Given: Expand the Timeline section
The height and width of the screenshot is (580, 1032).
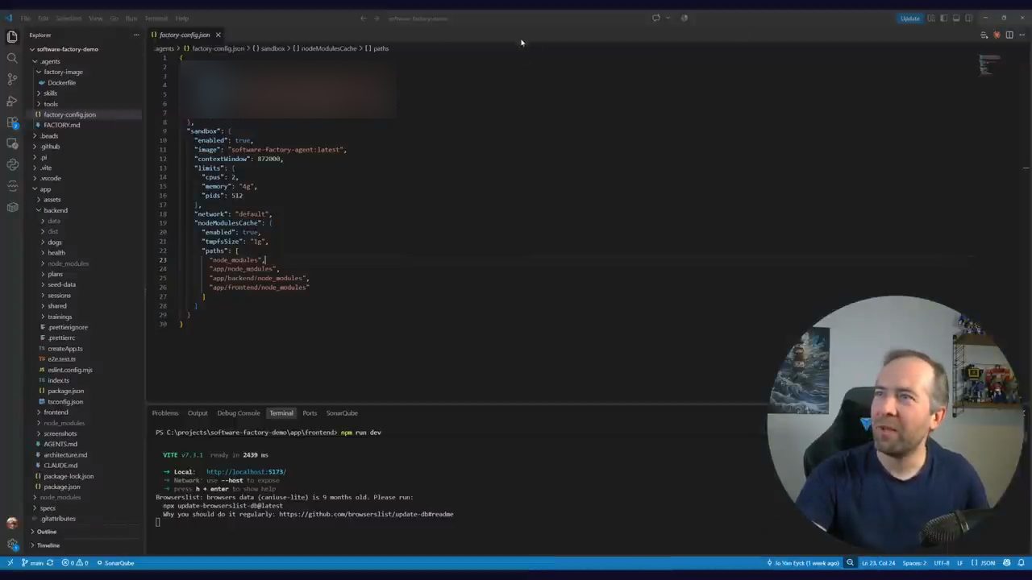Looking at the screenshot, I should point(48,545).
